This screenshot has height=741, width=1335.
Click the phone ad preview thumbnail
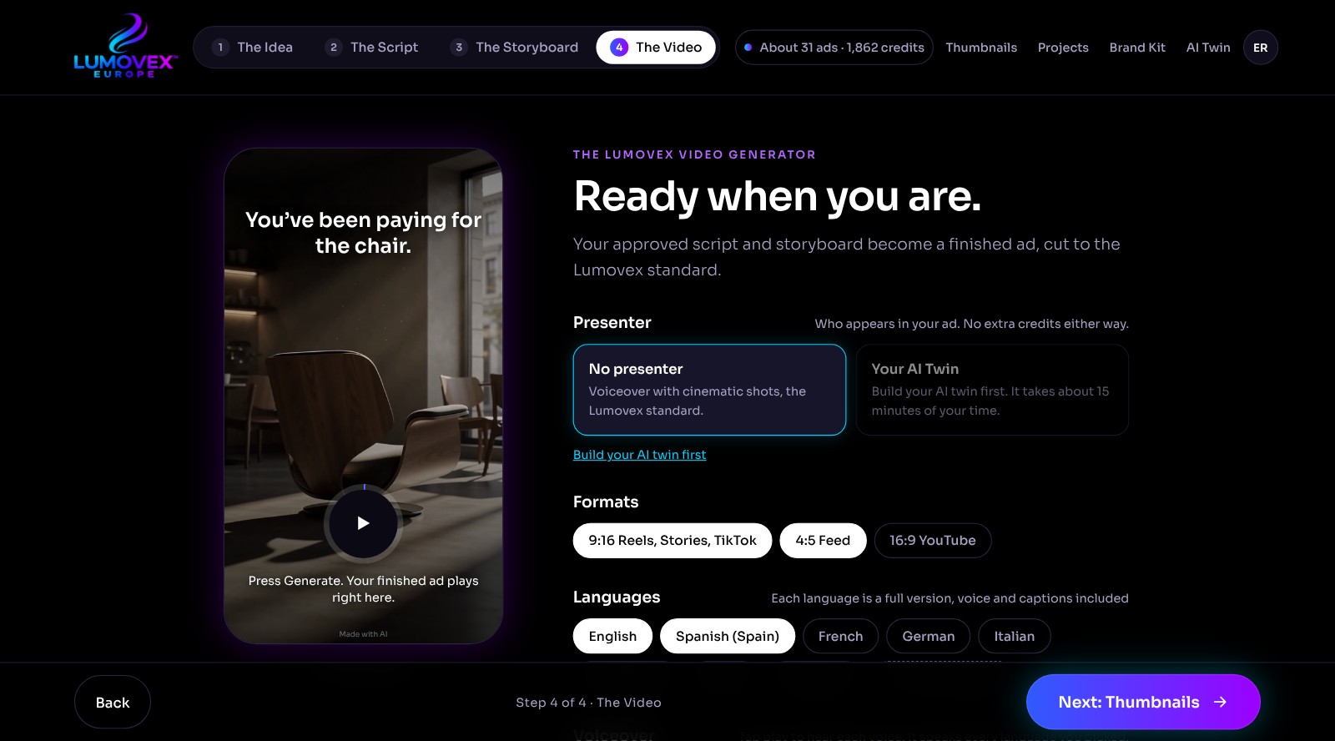point(363,396)
